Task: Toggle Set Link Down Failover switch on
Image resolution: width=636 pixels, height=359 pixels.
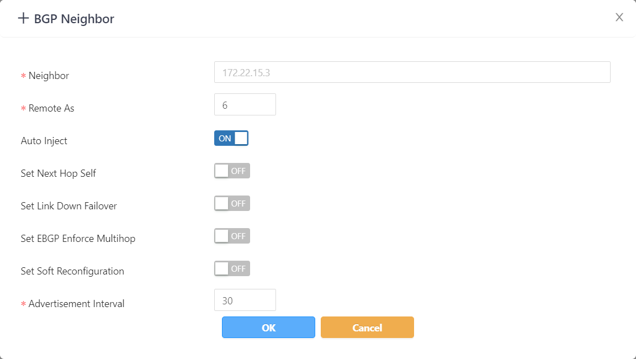Action: [x=232, y=203]
